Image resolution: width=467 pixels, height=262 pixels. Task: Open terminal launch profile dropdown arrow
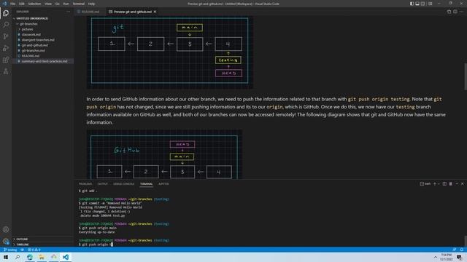click(439, 184)
